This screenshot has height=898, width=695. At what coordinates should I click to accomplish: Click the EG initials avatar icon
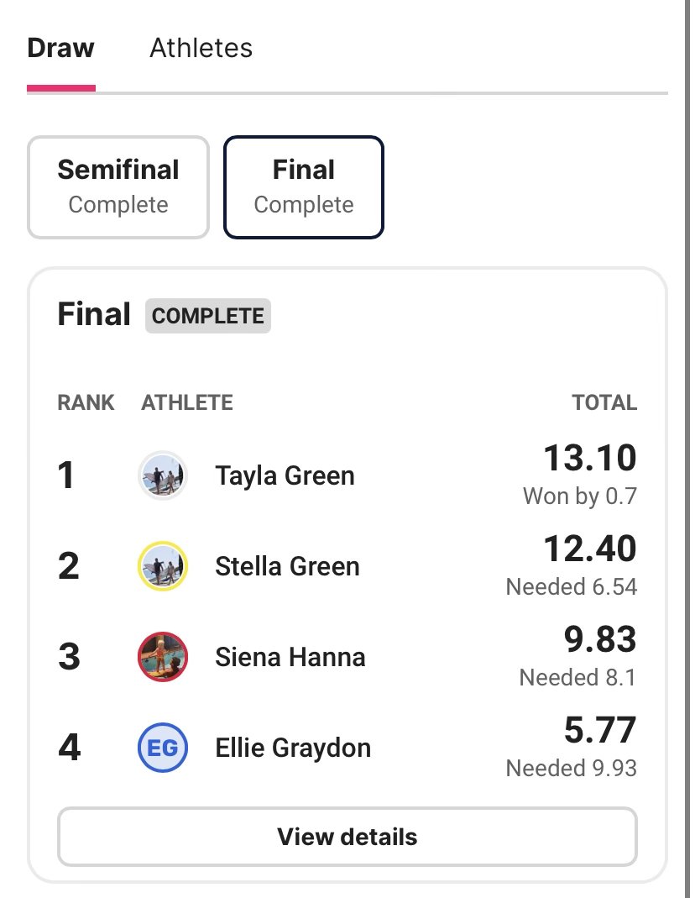162,748
